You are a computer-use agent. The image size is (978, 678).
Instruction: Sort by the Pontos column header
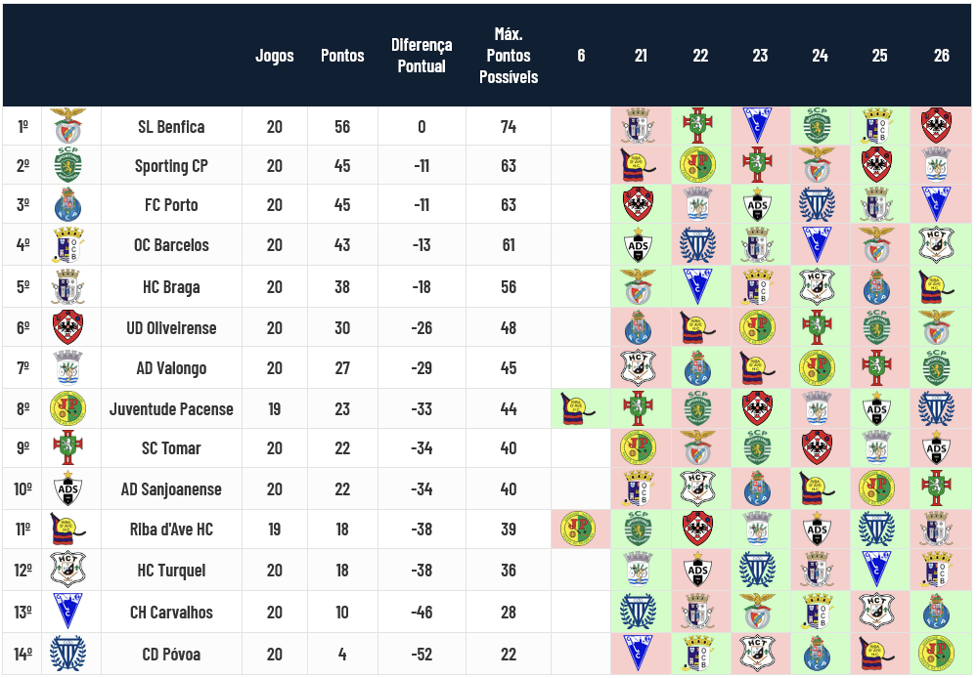[x=342, y=56]
